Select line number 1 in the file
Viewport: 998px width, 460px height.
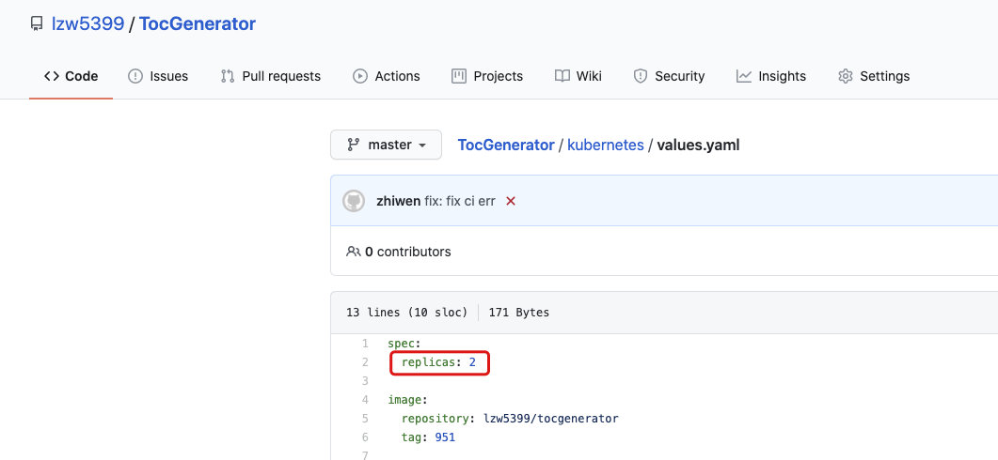pos(365,344)
